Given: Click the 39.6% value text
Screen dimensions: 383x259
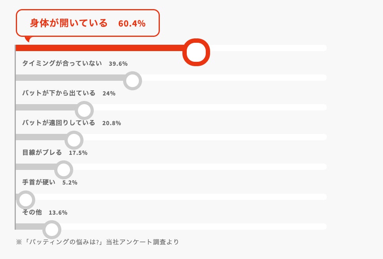Looking at the screenshot, I should pyautogui.click(x=118, y=64).
